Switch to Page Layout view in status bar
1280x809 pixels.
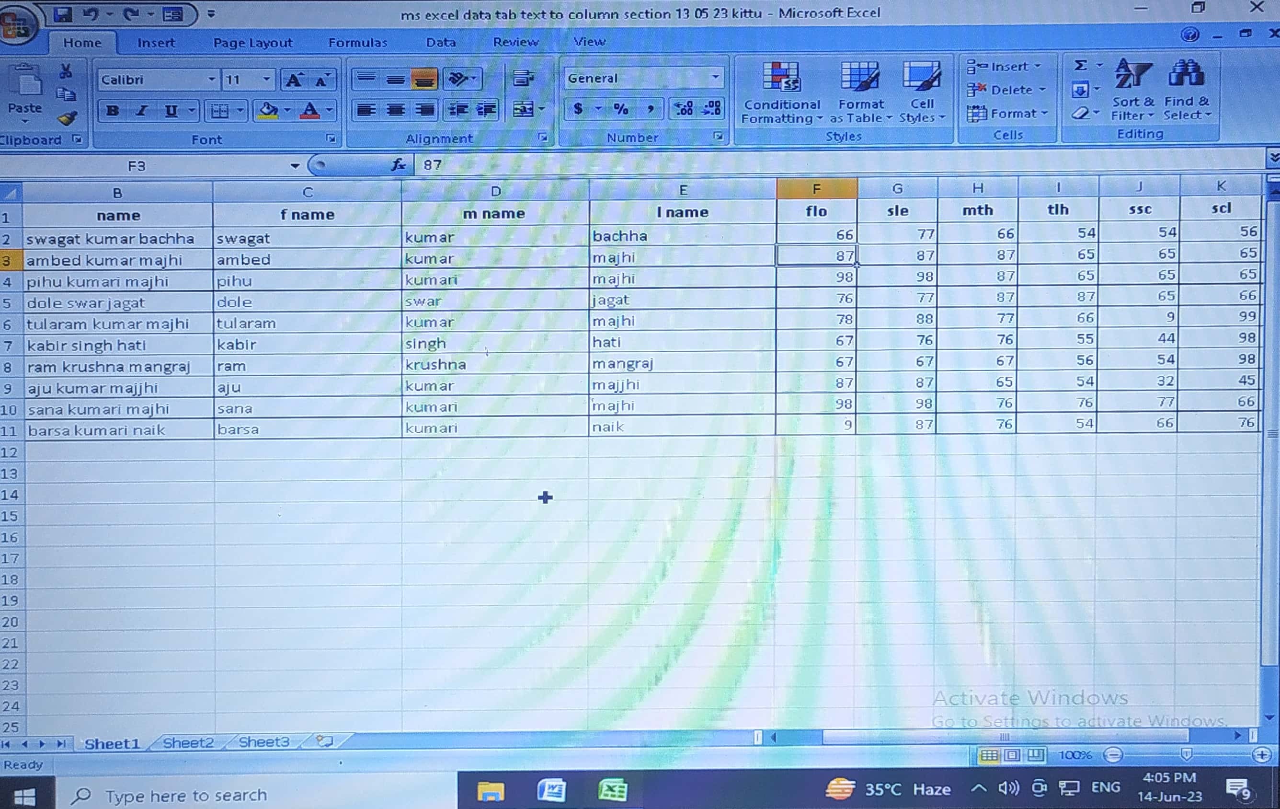[x=1012, y=755]
